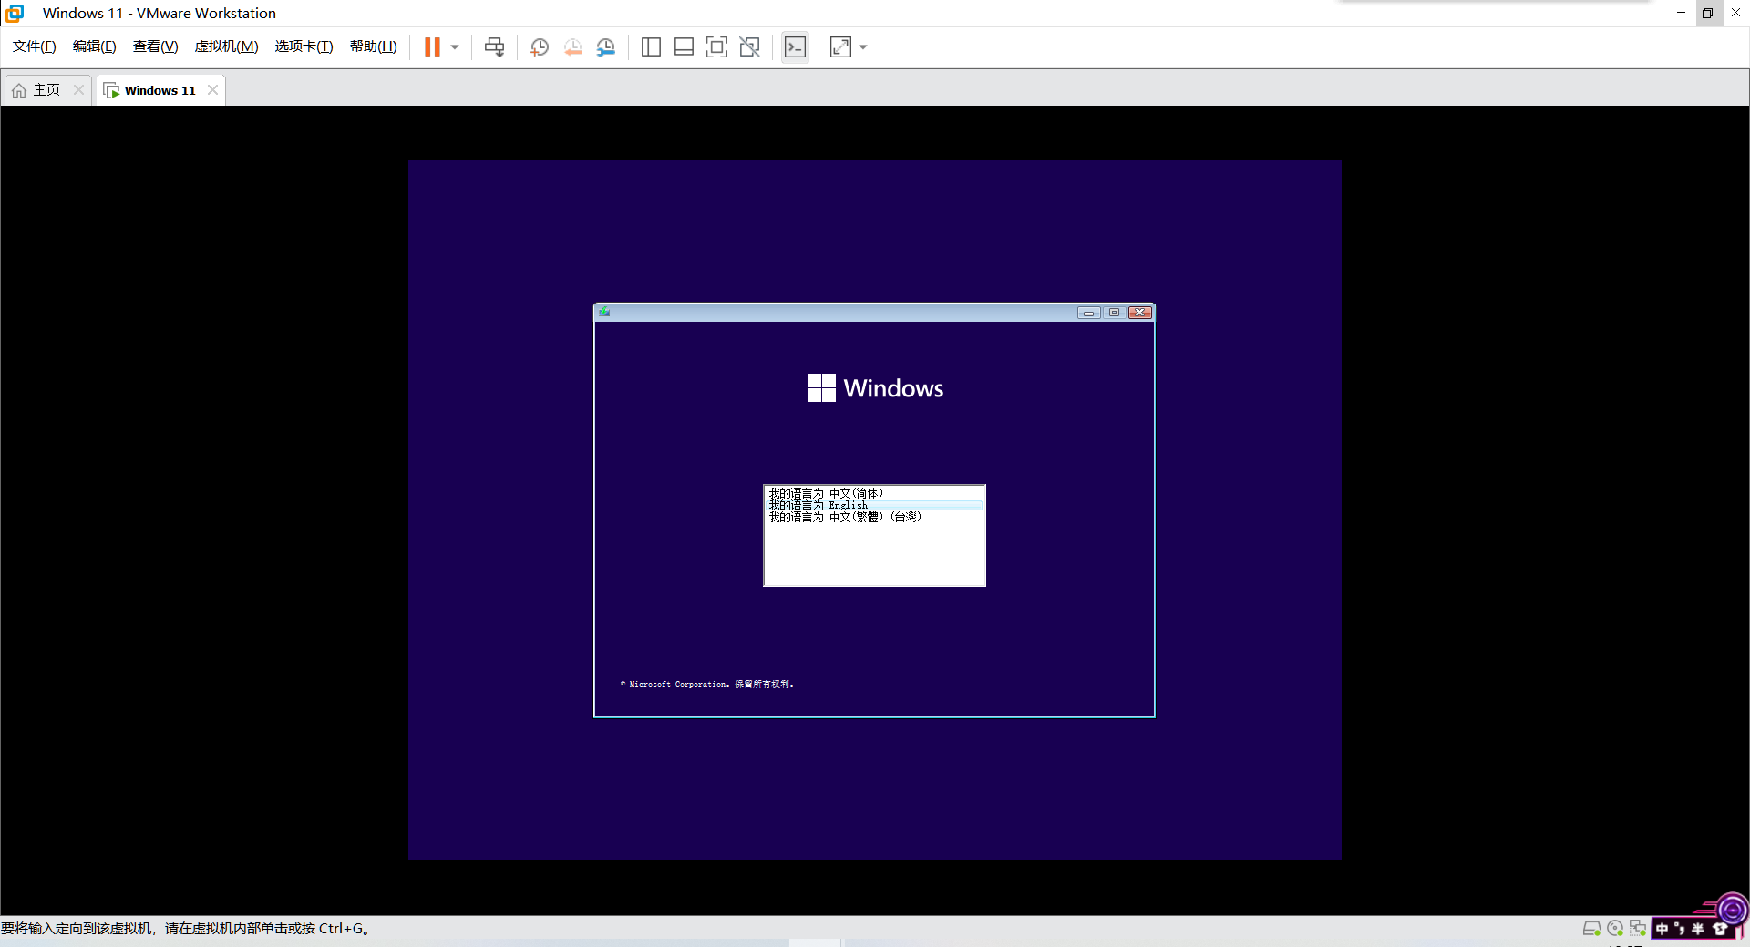Maximize the Windows setup dialog
1750x947 pixels.
coord(1114,313)
